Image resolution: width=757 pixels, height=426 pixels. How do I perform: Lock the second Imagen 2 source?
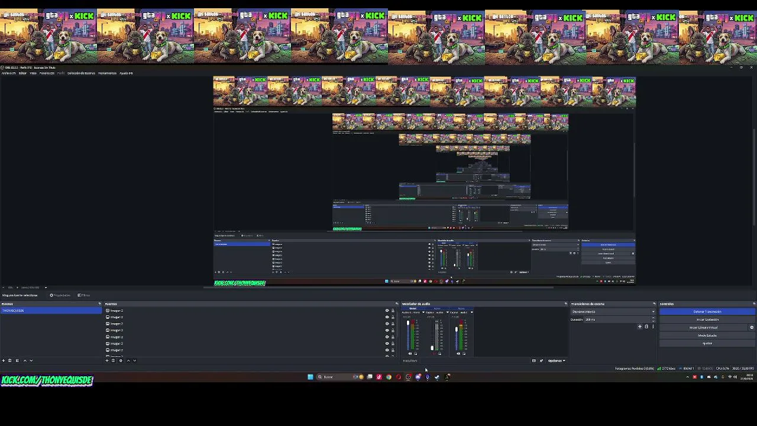393,317
